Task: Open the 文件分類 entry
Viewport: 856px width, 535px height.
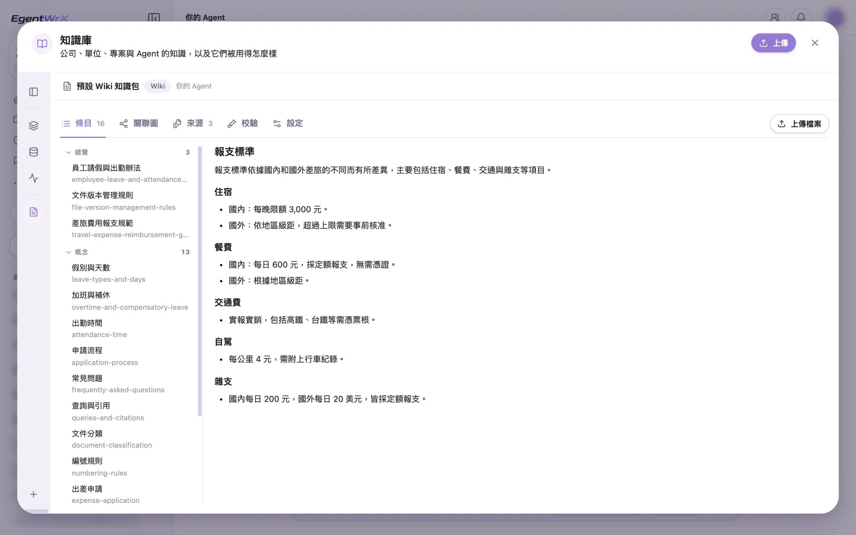Action: (129, 439)
